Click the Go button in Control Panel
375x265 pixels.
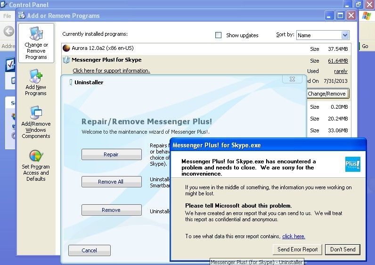tap(365, 46)
